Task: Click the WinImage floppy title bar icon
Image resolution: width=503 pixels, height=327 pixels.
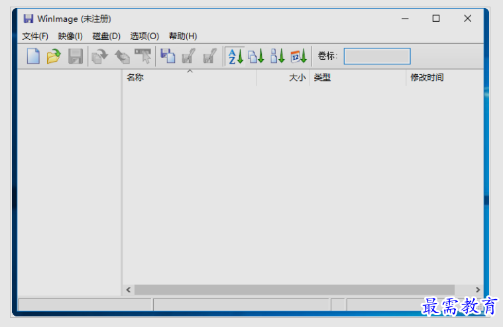Action: click(28, 19)
